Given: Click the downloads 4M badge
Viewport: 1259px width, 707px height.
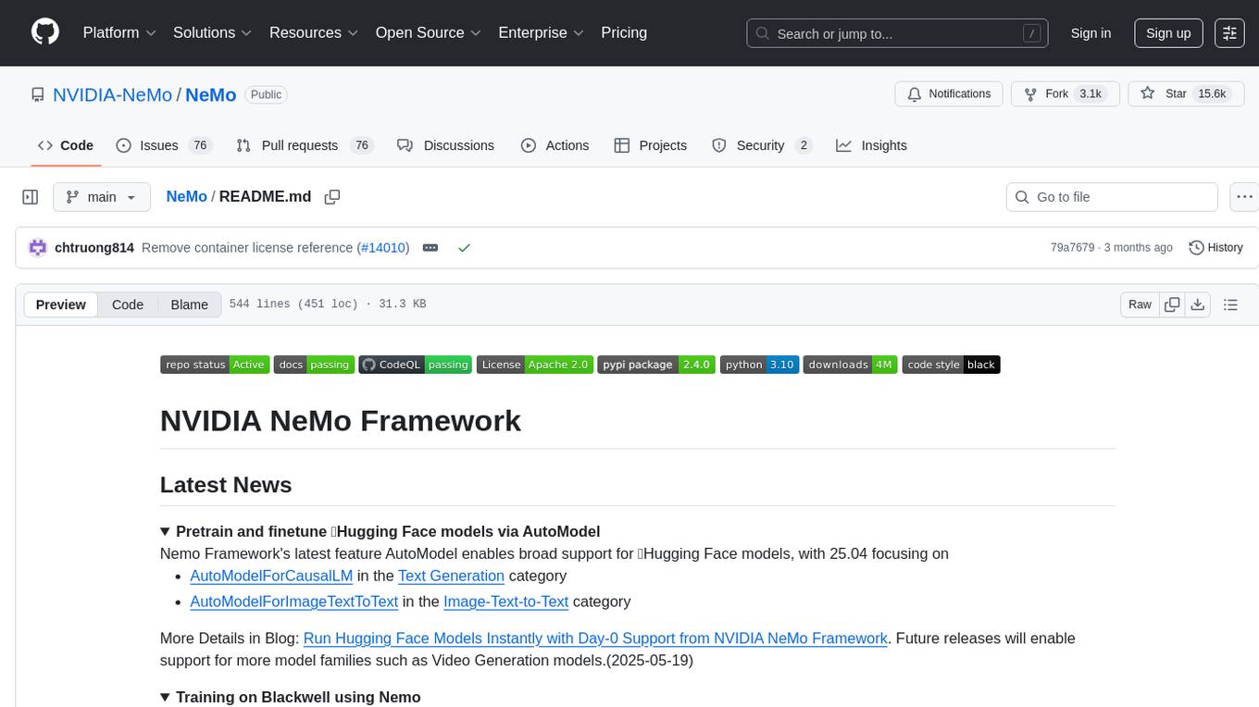Looking at the screenshot, I should (x=850, y=365).
